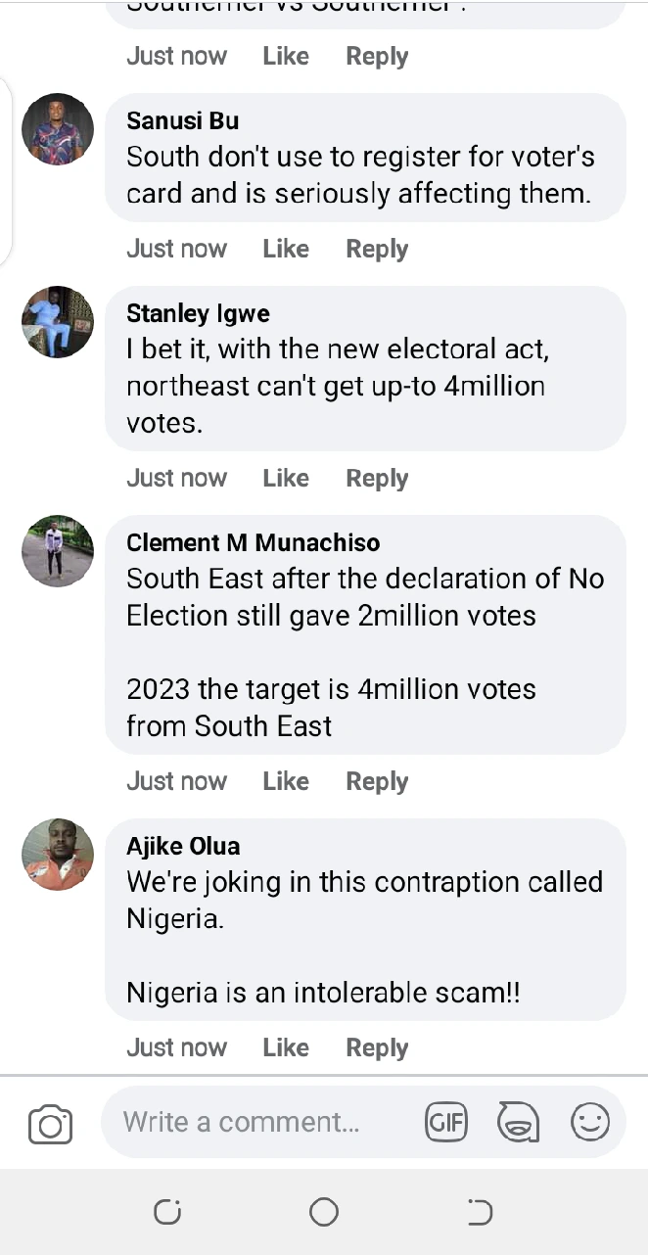Reply to Ajike Olua's comment
The width and height of the screenshot is (648, 1255).
[377, 1047]
